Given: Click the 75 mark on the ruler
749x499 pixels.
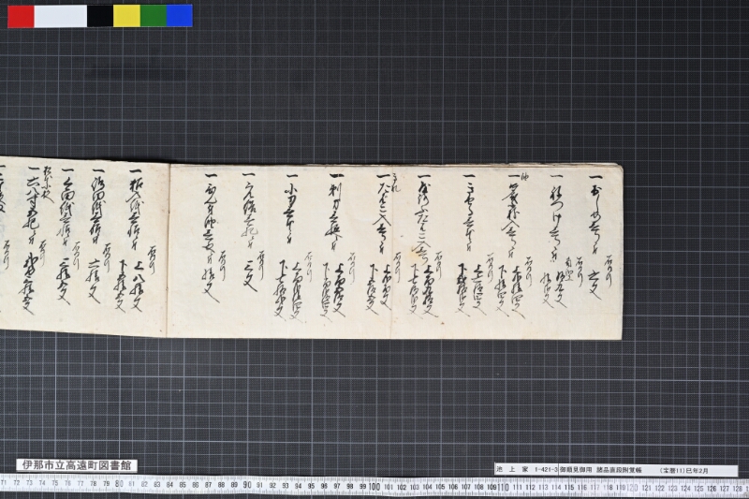Looking at the screenshot, I should [x=55, y=483].
